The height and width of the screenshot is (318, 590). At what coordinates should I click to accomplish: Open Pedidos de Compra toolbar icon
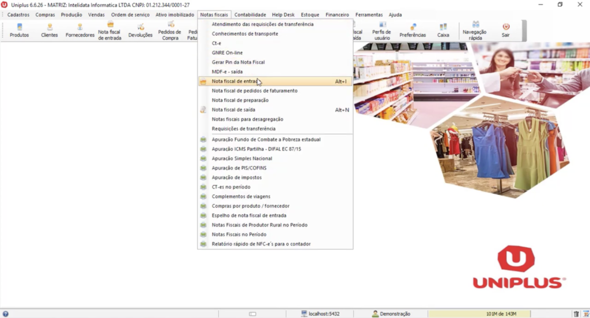click(170, 30)
